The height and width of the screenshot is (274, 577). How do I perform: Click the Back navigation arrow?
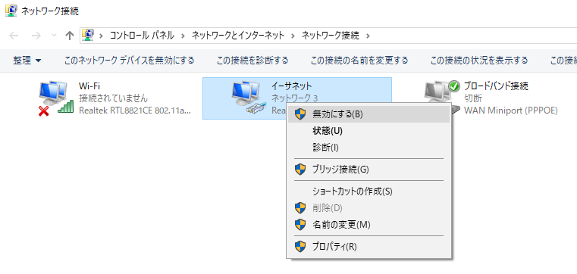click(x=14, y=36)
